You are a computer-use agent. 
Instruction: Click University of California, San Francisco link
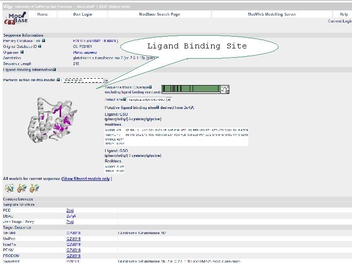44,6
